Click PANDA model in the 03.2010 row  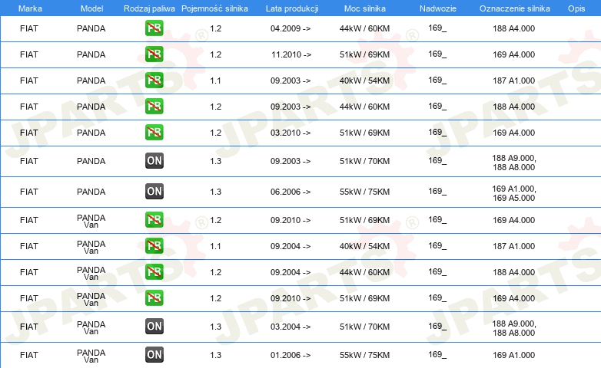point(91,133)
